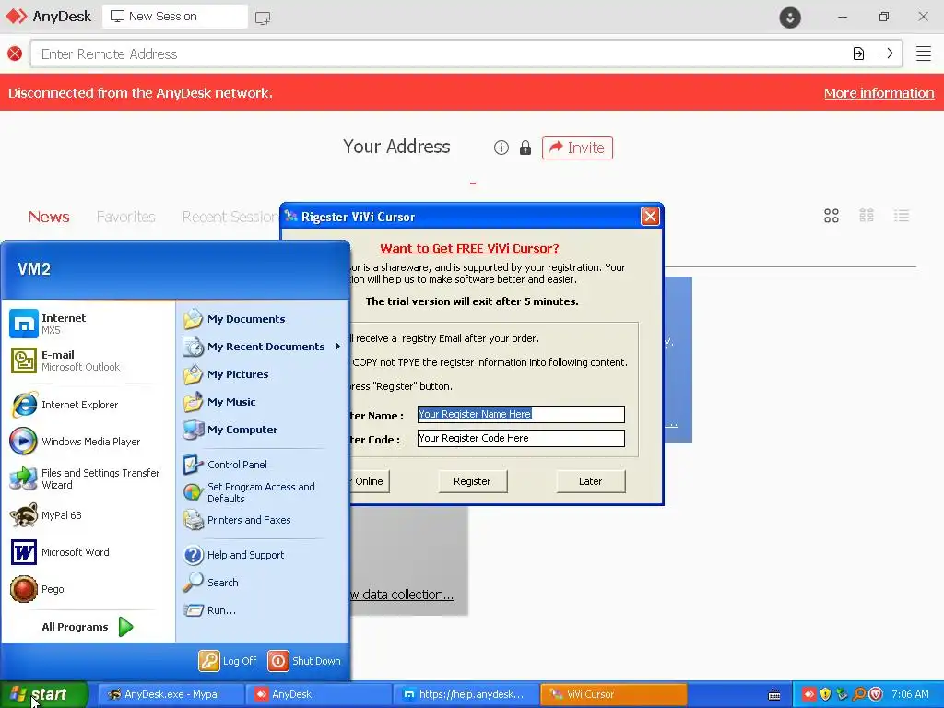Select the News tab

pyautogui.click(x=49, y=217)
